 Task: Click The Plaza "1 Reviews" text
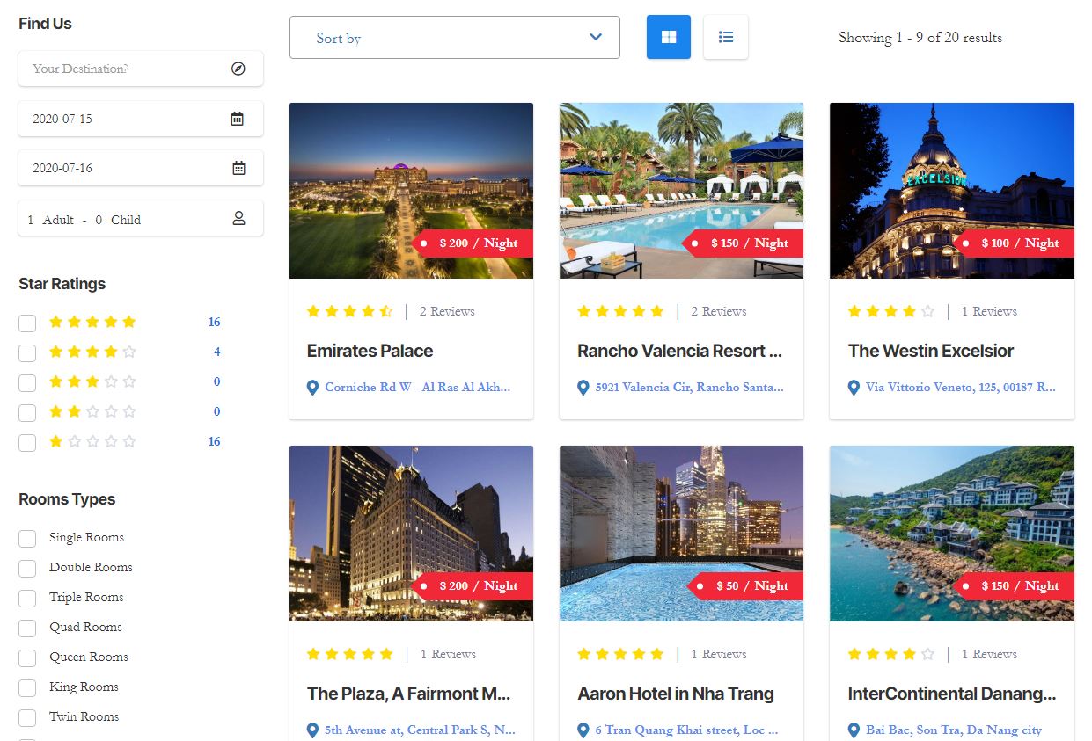pos(448,654)
